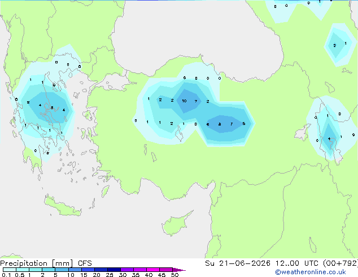
Task: Select the legend swatch between 2 and 5
Action: click(49, 270)
